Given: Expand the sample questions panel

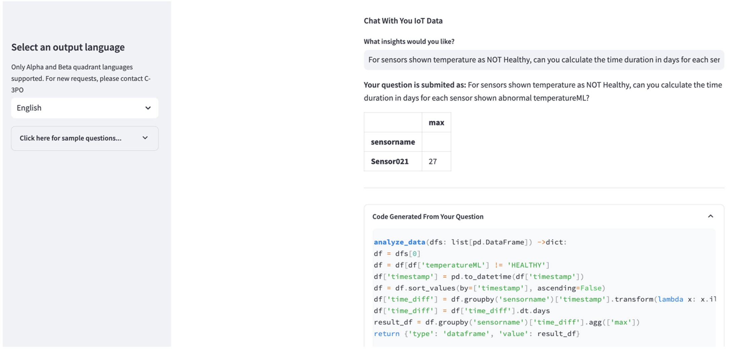Looking at the screenshot, I should point(84,138).
